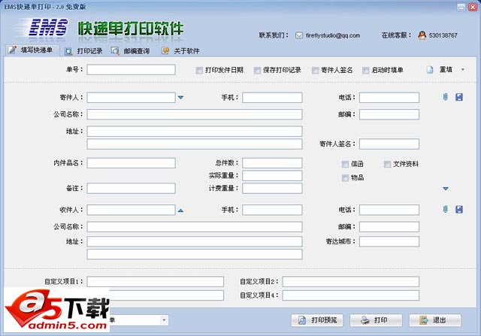Click the save disk icon in recipient row
This screenshot has width=481, height=336.
459,209
